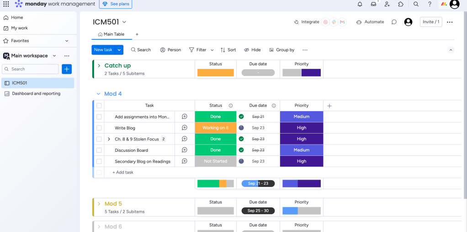Image resolution: width=467 pixels, height=232 pixels.
Task: Expand subitems of Ch. 8 & 9 Stolen Focus
Action: click(x=109, y=139)
